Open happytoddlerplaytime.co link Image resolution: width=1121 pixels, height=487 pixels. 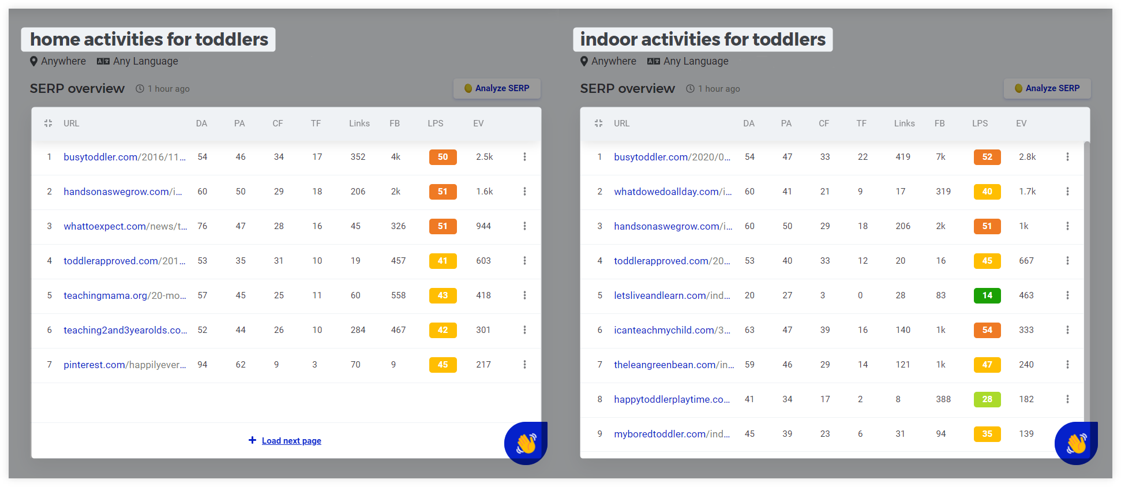(x=672, y=399)
